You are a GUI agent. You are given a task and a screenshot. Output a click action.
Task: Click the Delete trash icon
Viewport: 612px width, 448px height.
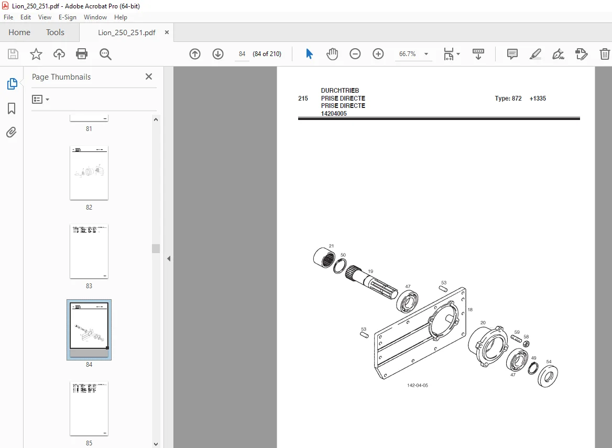click(605, 54)
